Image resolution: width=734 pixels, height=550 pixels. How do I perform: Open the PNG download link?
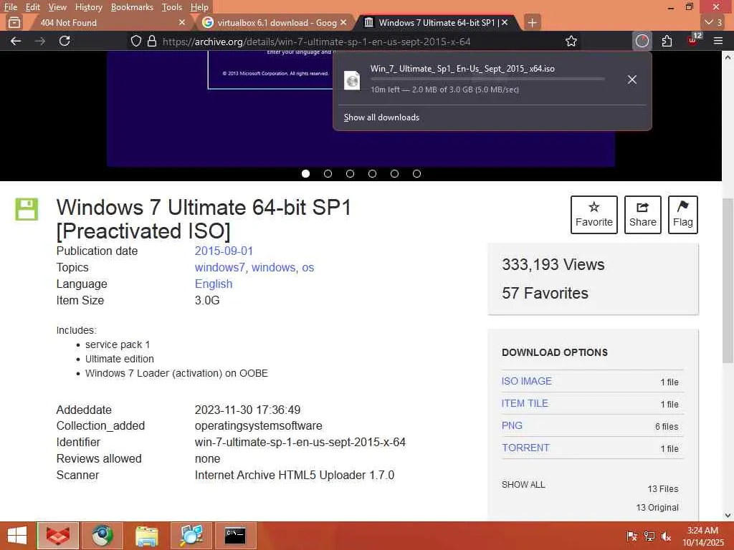[512, 425]
